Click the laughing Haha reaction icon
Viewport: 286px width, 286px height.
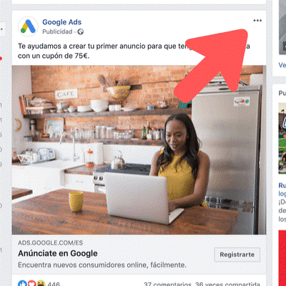click(x=41, y=283)
